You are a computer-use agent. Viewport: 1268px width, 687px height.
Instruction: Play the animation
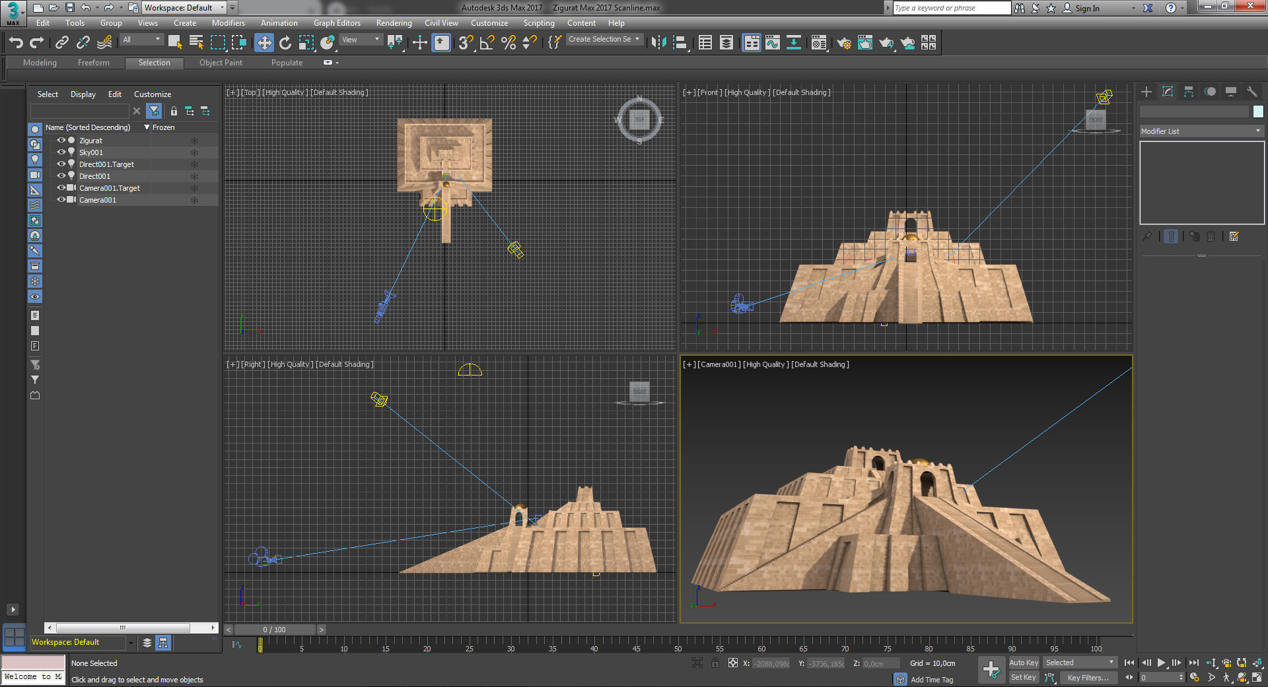tap(1161, 663)
